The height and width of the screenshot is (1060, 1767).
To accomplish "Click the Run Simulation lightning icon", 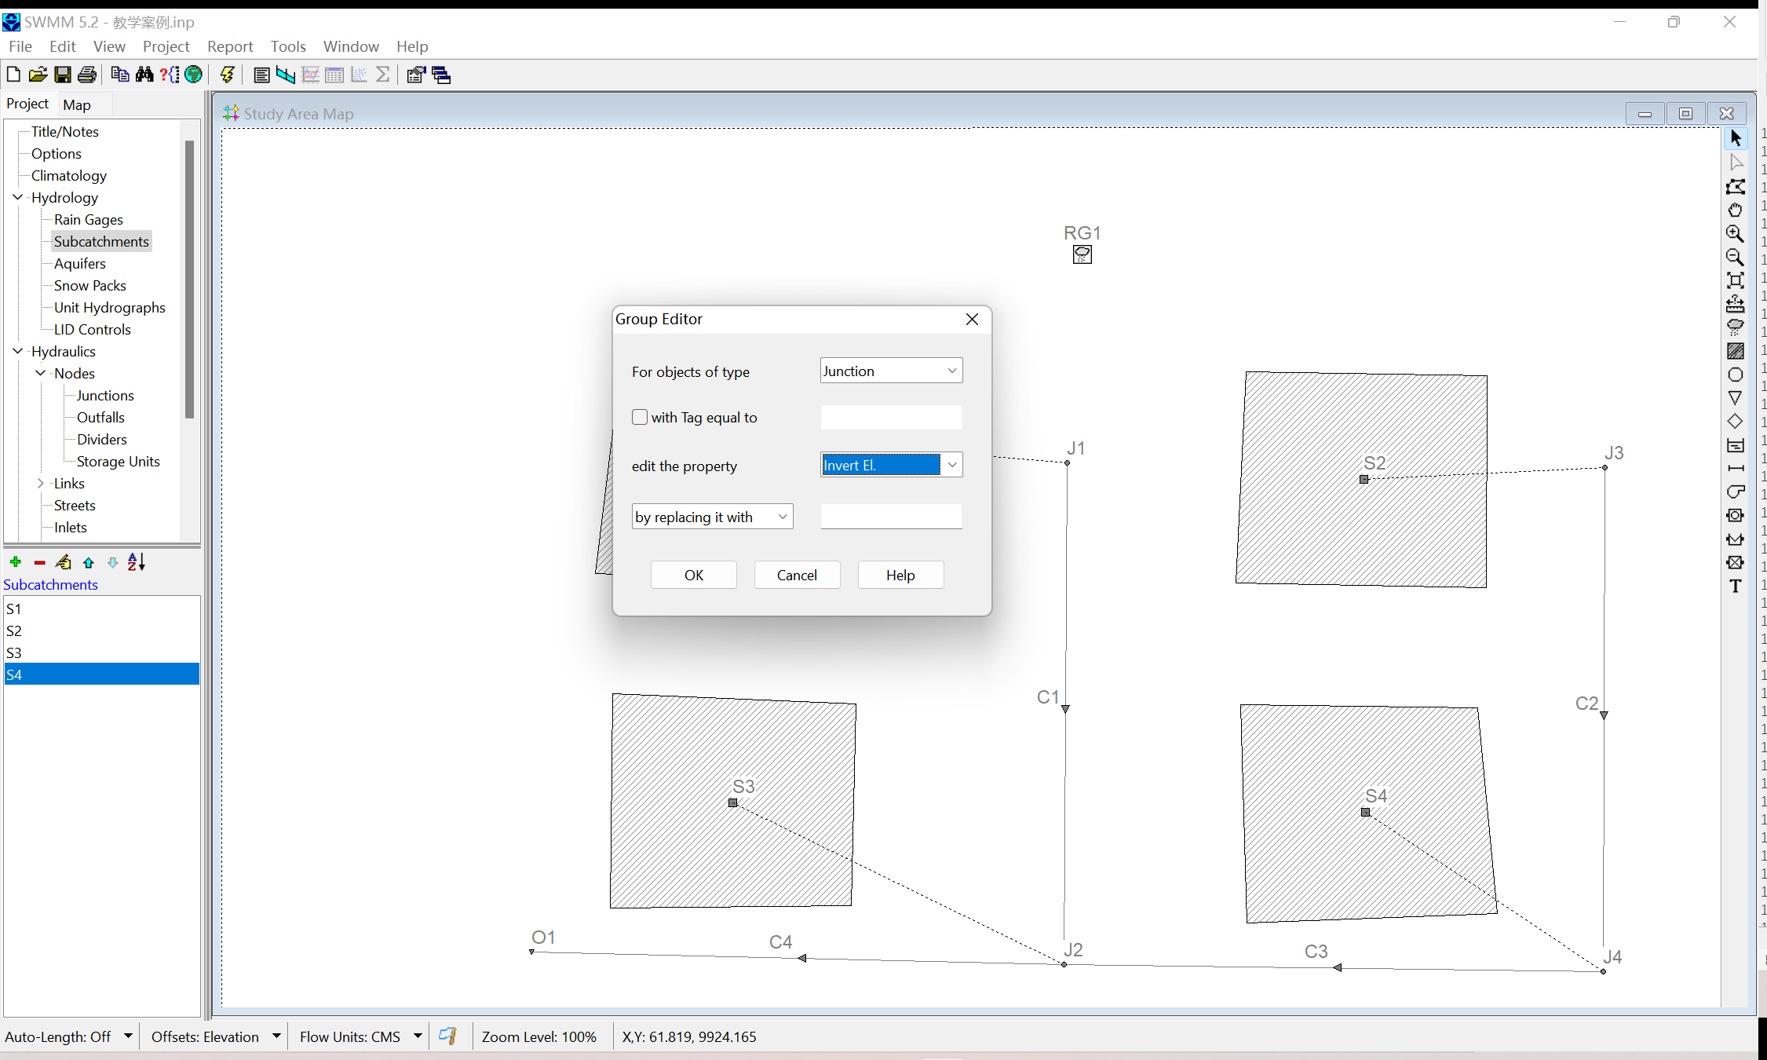I will click(228, 75).
